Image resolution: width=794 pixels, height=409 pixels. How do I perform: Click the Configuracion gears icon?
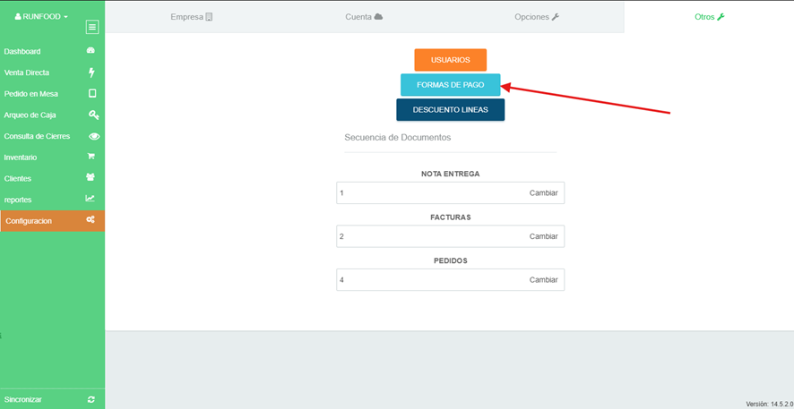(x=91, y=219)
